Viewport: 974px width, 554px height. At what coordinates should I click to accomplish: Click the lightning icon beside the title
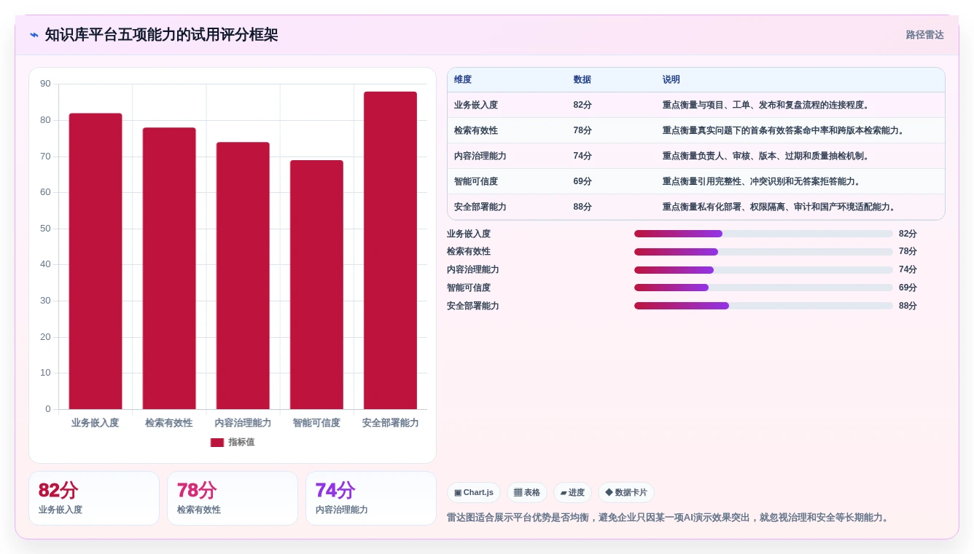pyautogui.click(x=34, y=35)
